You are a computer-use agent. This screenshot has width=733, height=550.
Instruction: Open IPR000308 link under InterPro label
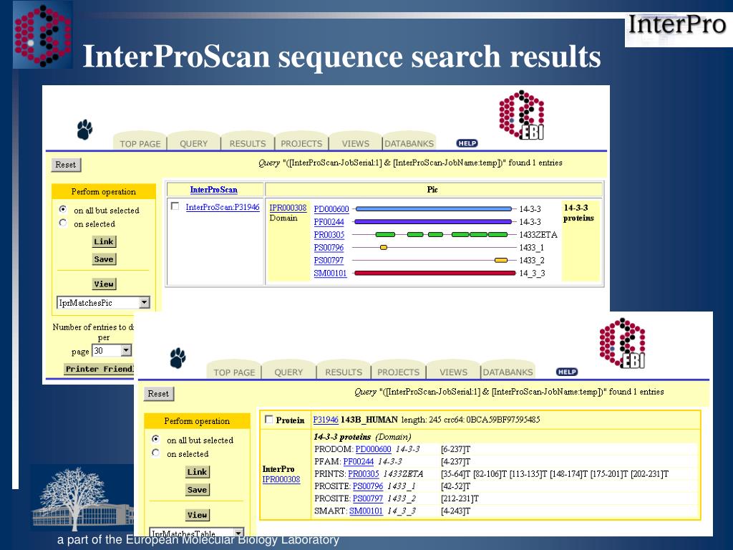point(281,479)
